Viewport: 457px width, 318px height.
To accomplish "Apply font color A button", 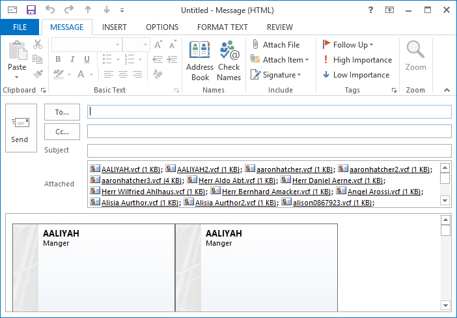I will [x=81, y=74].
